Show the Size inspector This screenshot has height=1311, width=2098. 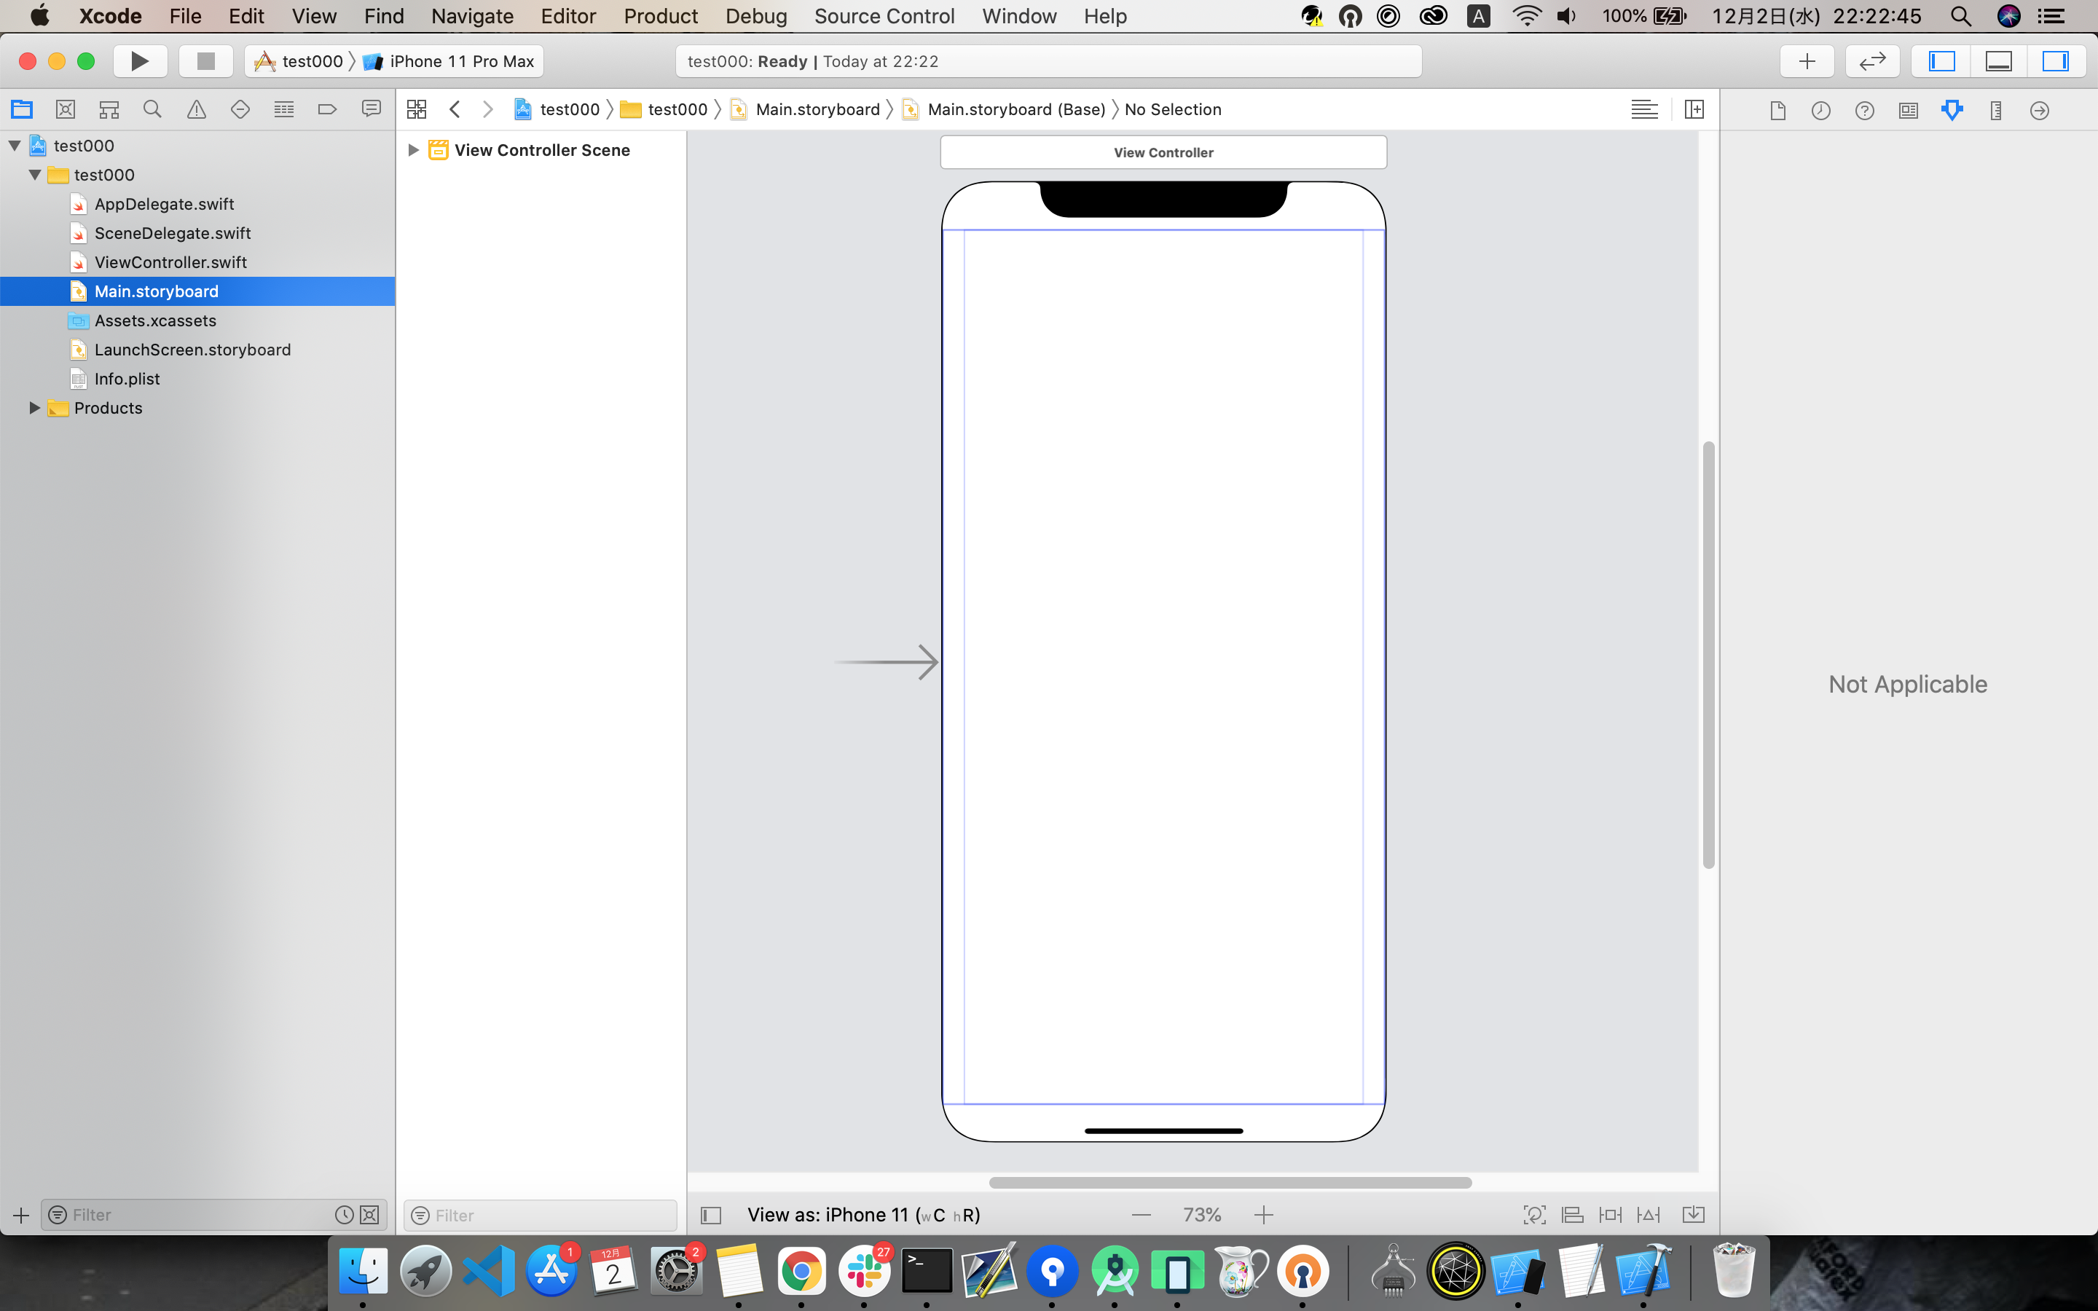click(1996, 110)
